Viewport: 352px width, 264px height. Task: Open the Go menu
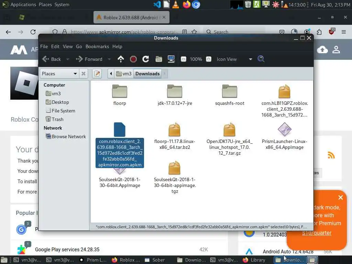point(79,46)
